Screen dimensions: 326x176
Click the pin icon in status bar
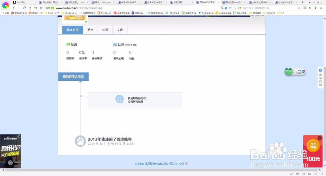pos(291,174)
